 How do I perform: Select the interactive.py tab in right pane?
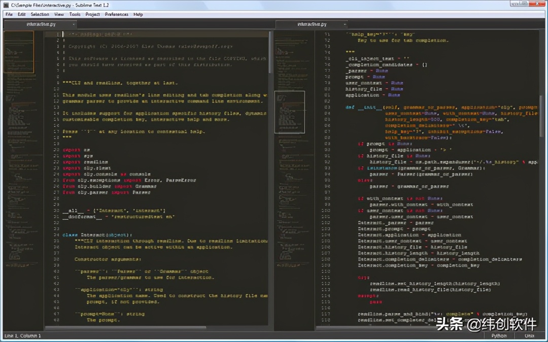[x=312, y=24]
